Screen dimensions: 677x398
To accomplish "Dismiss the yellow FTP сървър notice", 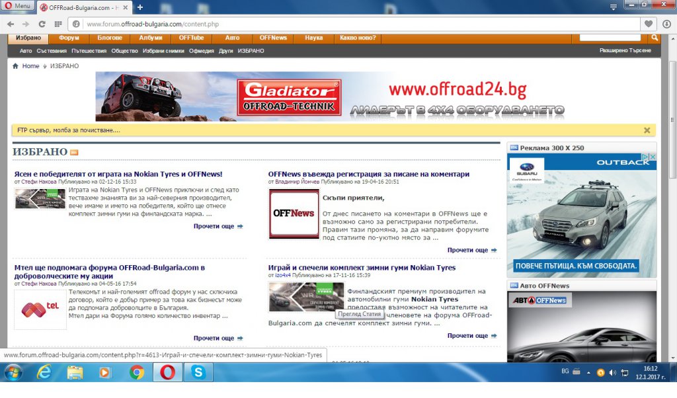I will click(x=647, y=130).
